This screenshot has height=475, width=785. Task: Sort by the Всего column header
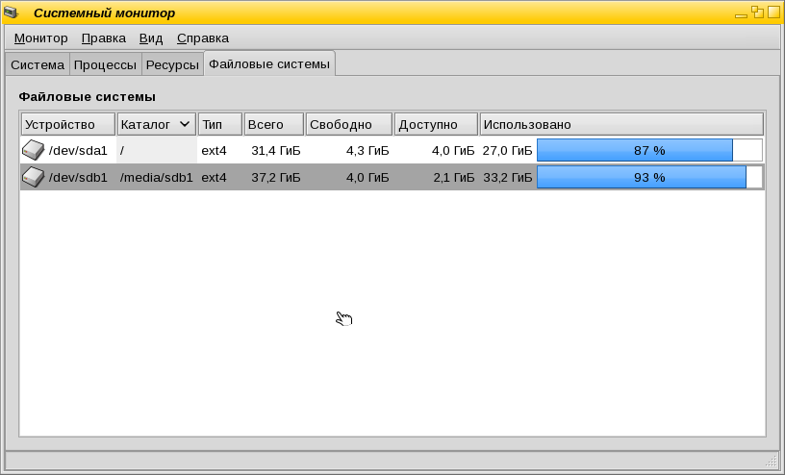click(274, 124)
